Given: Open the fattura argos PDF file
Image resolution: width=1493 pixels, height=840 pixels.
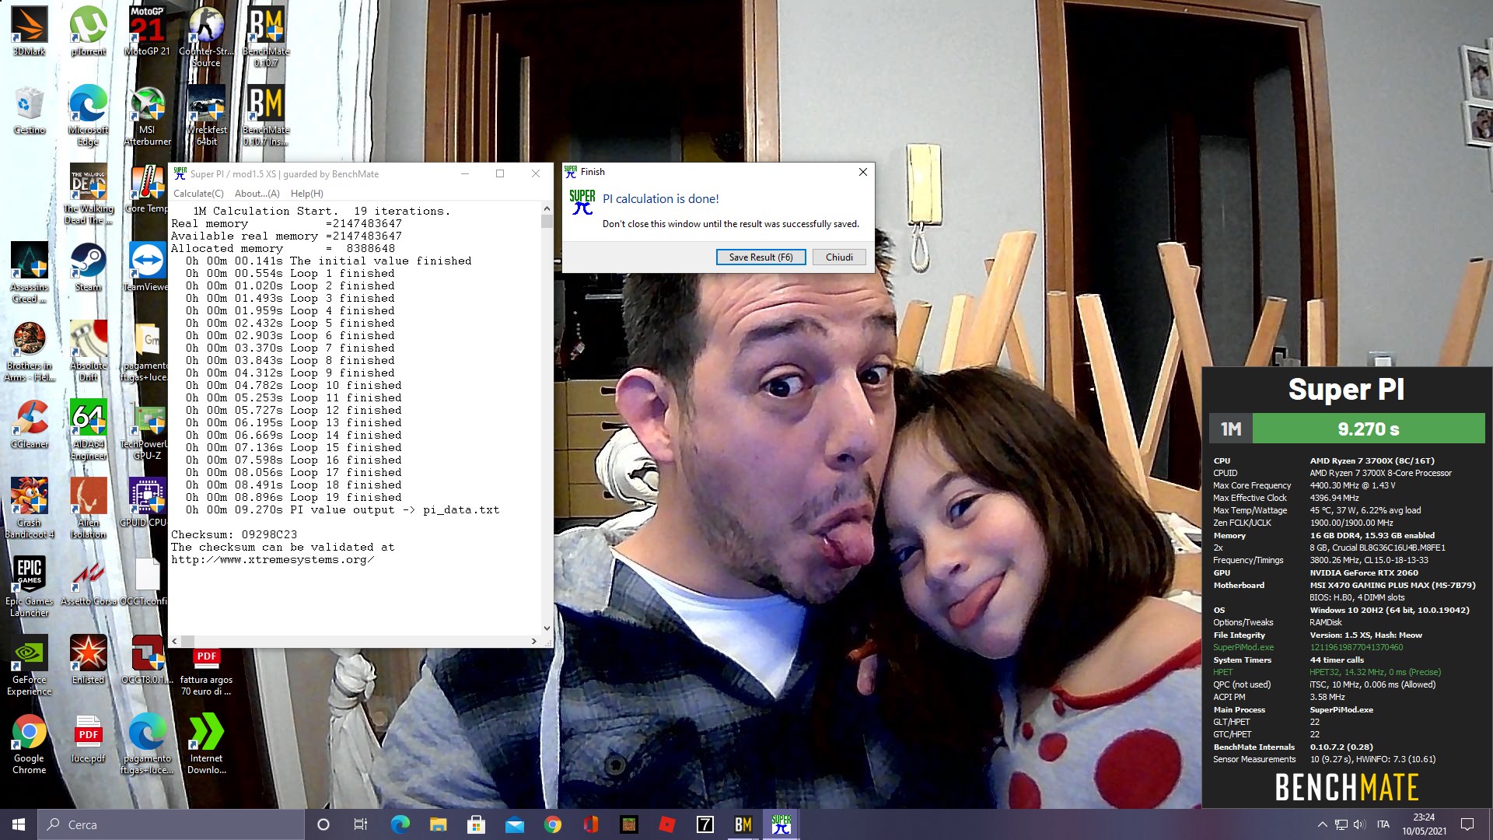Looking at the screenshot, I should pos(206,671).
